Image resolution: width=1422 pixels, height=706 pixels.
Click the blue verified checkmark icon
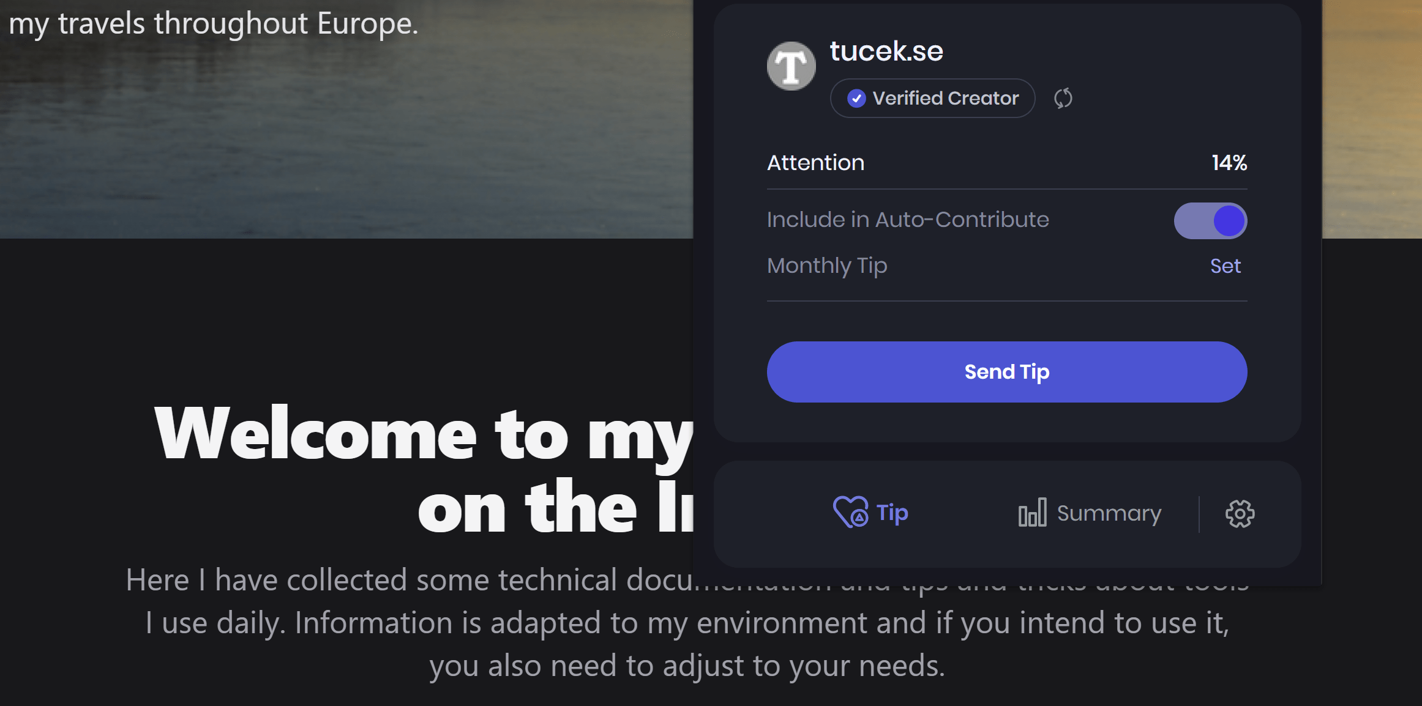[x=856, y=98]
